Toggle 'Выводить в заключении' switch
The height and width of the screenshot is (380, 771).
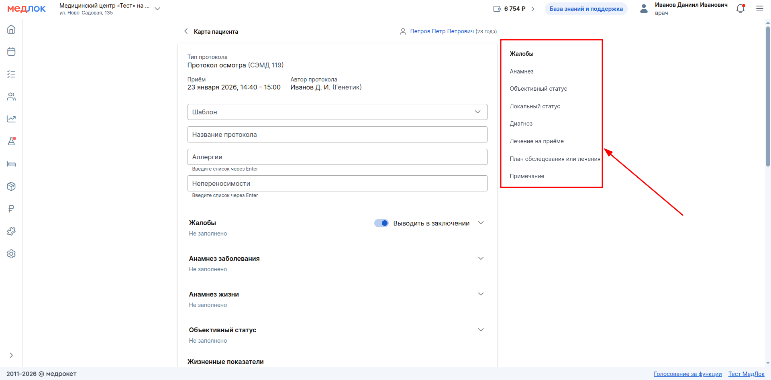coord(381,223)
